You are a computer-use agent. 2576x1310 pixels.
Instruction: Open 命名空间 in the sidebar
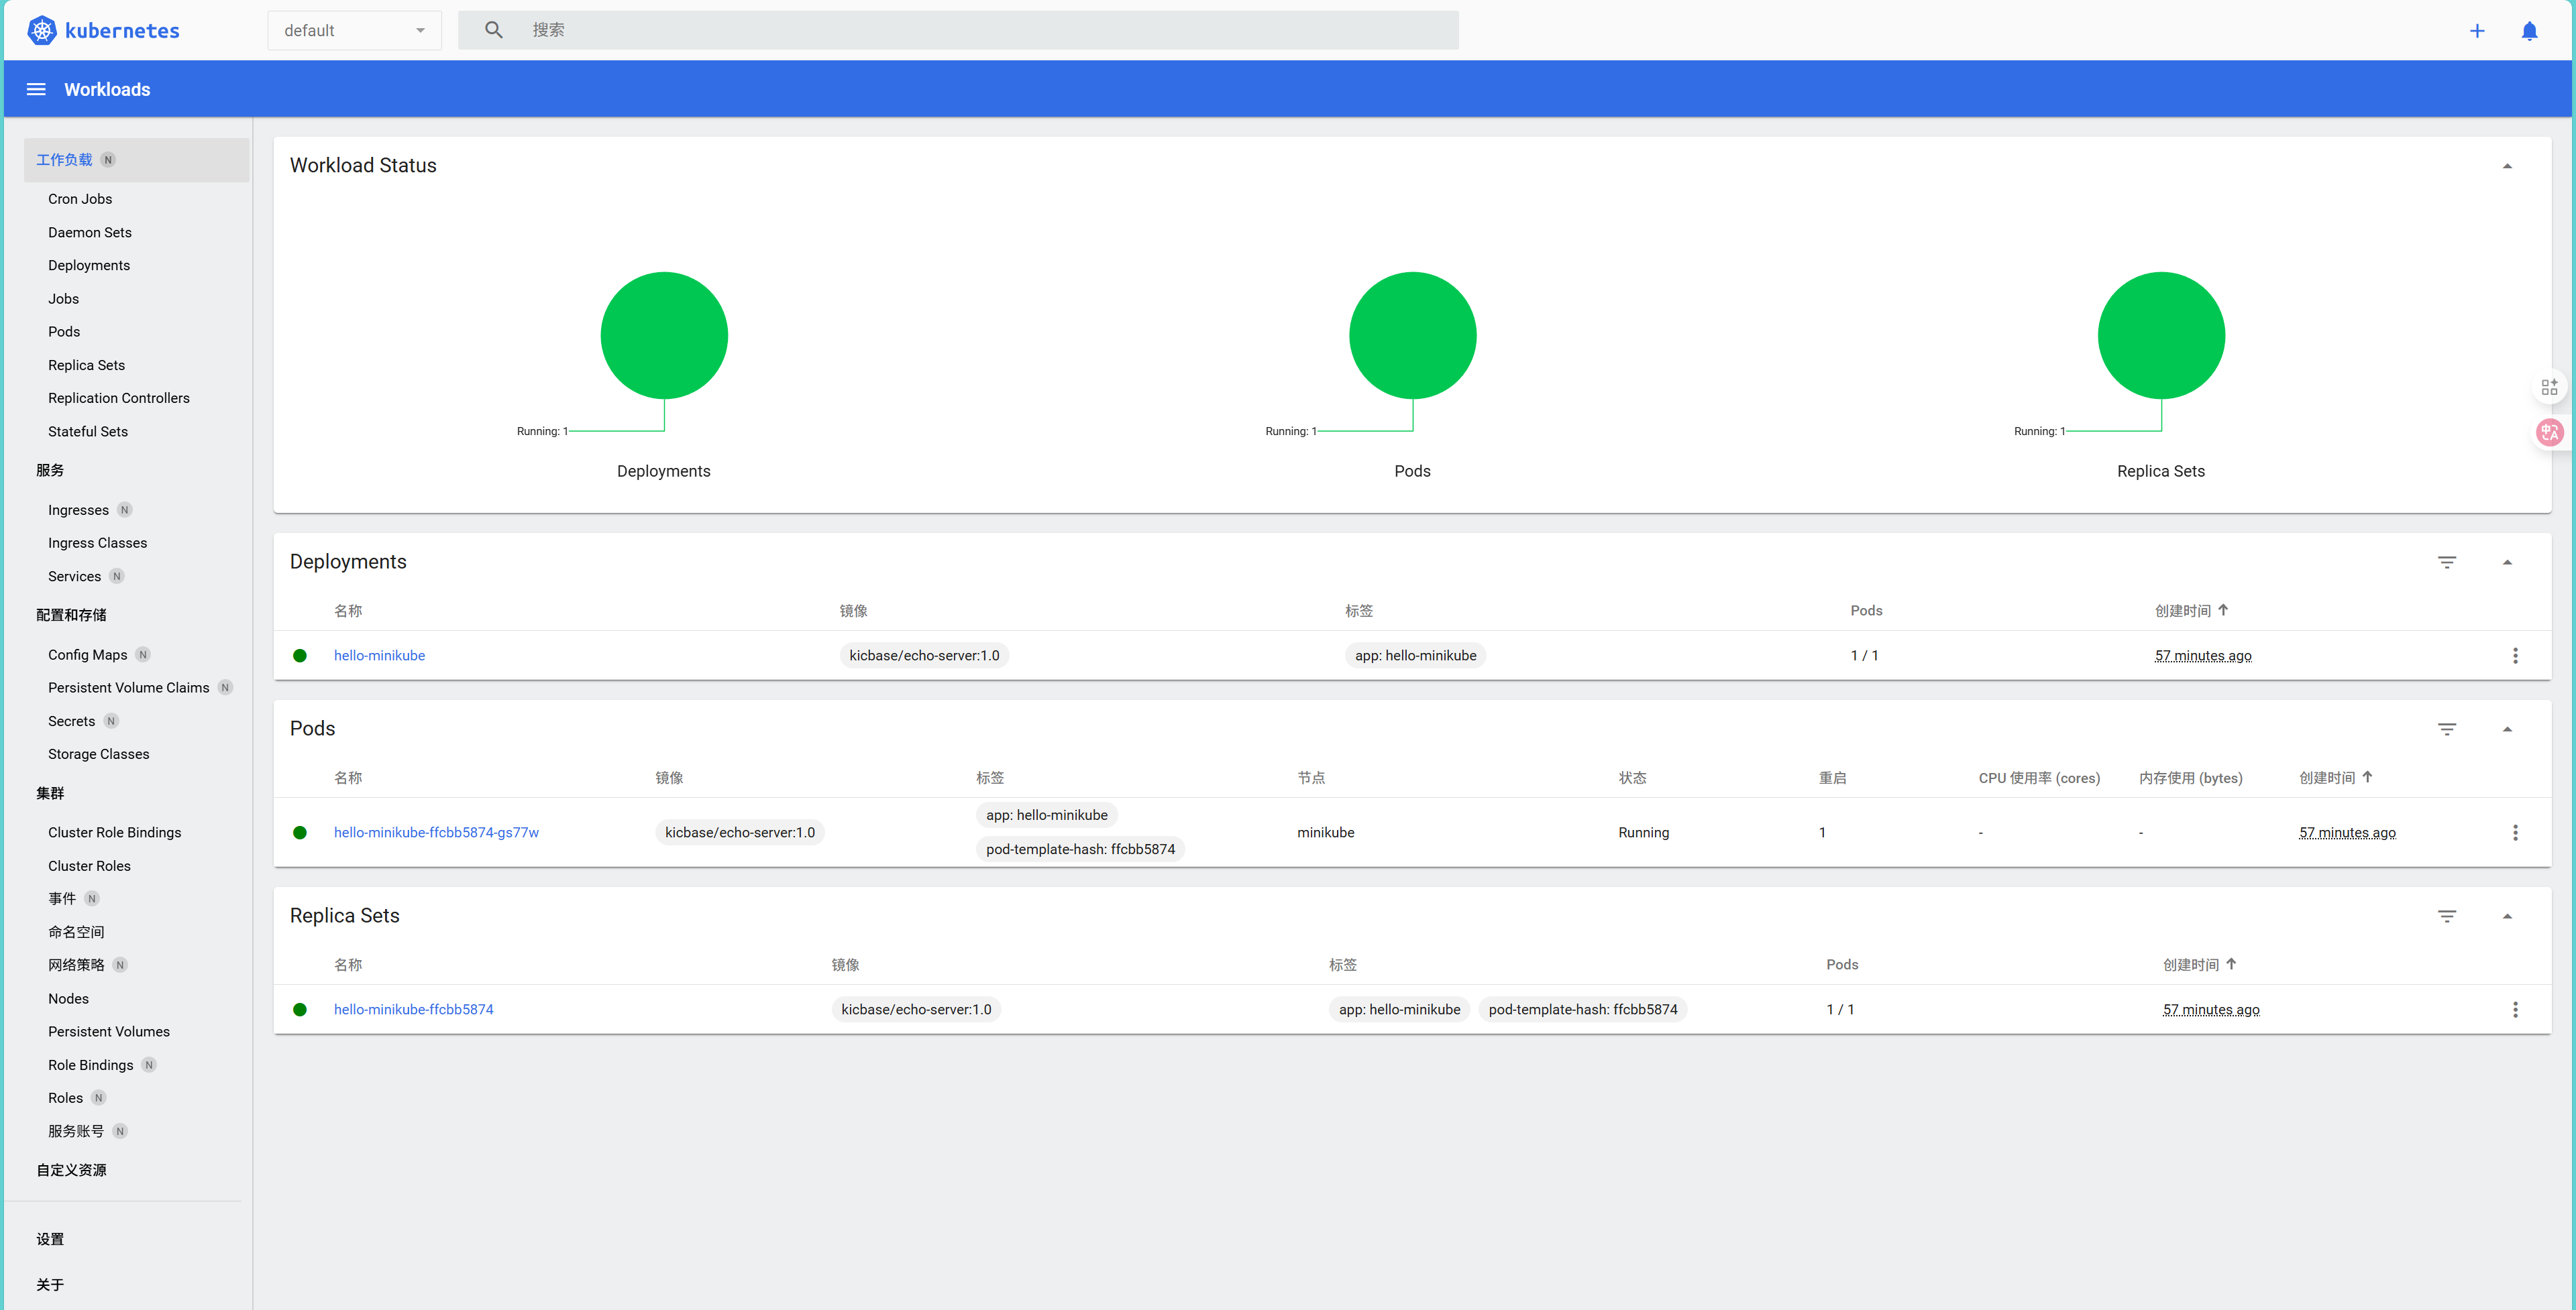click(76, 933)
